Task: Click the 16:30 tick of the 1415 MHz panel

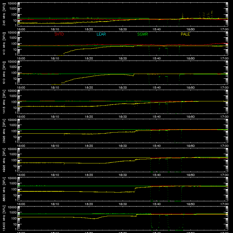Action: click(x=123, y=117)
